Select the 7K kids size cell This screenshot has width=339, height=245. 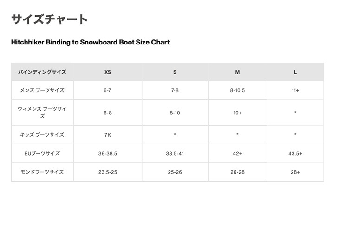(108, 135)
